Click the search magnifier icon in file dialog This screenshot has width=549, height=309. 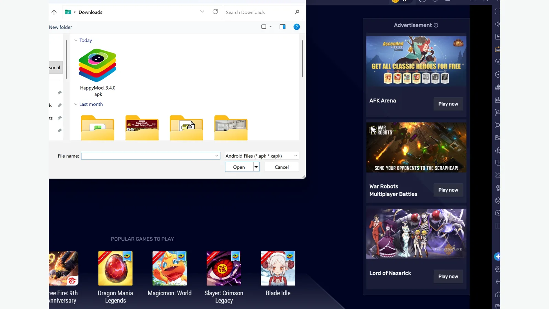(x=297, y=12)
